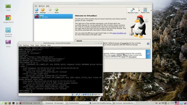Click the audio status indicator icon
187x105 pixels.
tap(77, 94)
